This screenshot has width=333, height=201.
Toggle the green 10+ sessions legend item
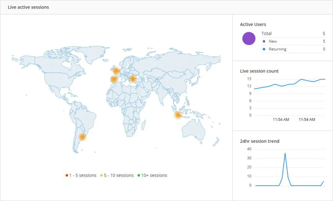152,175
